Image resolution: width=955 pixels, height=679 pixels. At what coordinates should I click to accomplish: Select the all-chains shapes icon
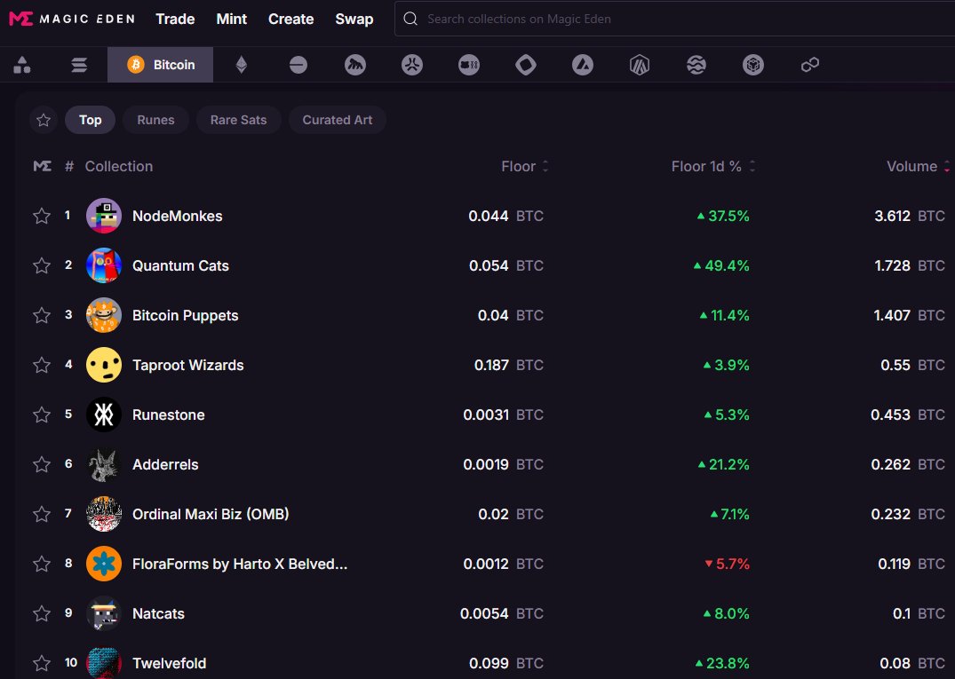[22, 65]
